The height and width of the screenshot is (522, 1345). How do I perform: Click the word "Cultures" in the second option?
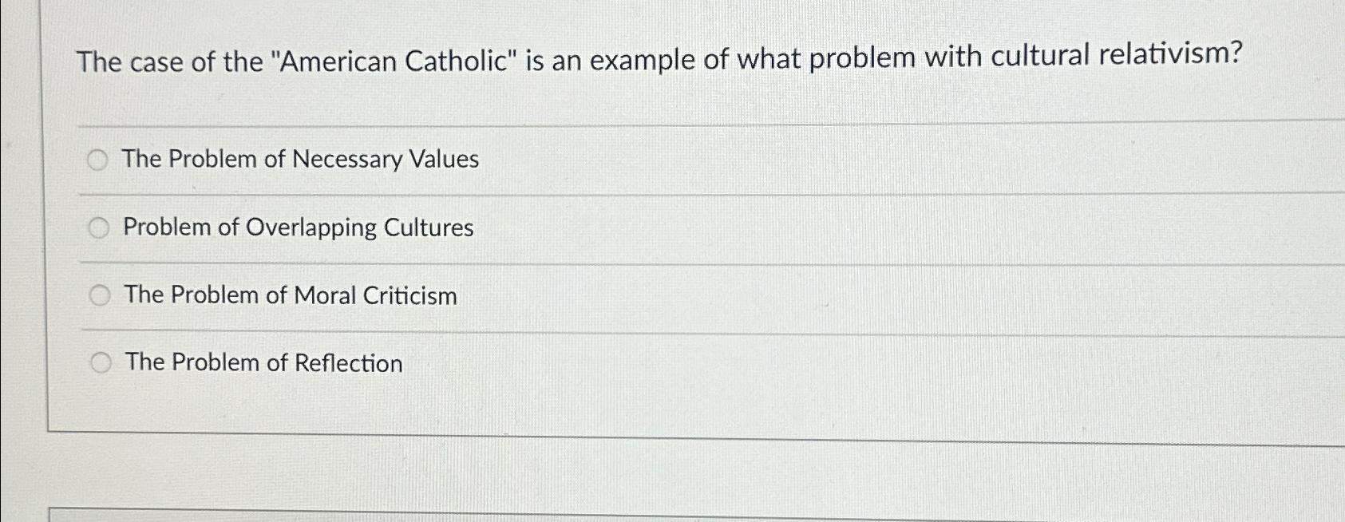pos(429,227)
